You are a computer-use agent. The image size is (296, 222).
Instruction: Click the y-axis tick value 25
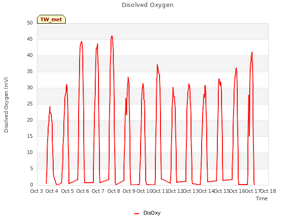tap(30, 104)
